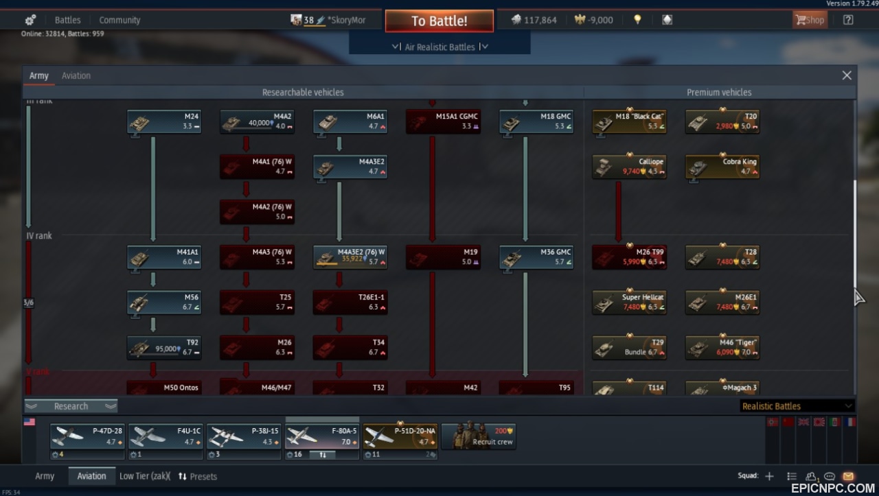879x496 pixels.
Task: Switch to the Aviation tab in research tree
Action: [x=76, y=75]
